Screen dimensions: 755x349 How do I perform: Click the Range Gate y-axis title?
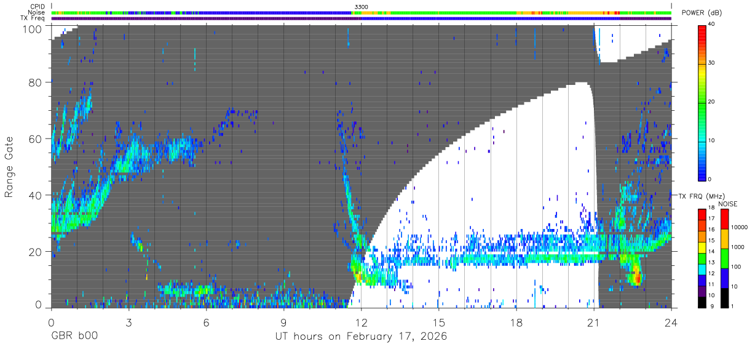point(10,167)
